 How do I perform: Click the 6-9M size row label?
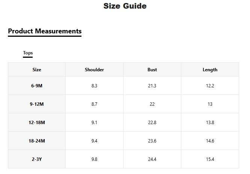37,86
